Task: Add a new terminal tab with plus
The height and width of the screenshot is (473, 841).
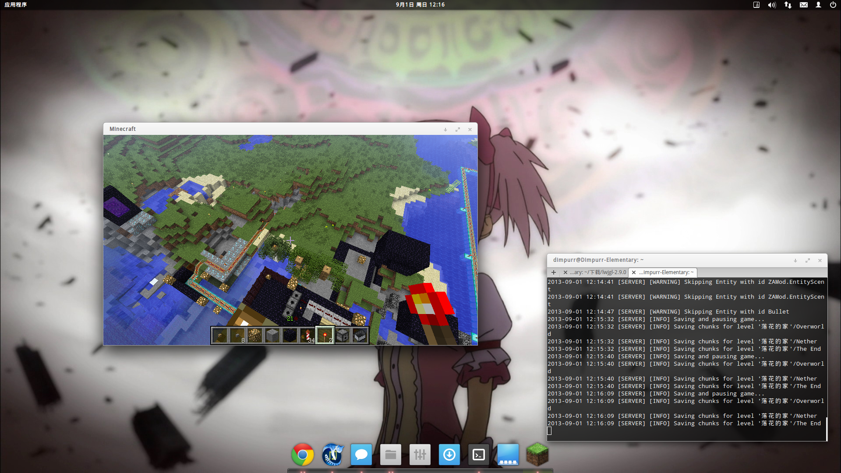Action: click(554, 272)
